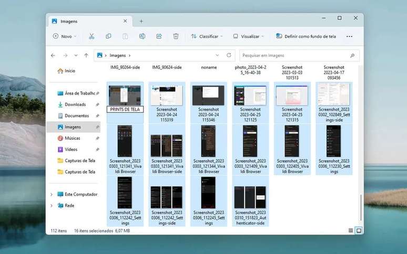Image resolution: width=407 pixels, height=254 pixels.
Task: Close the Imagens tab
Action: 125,21
